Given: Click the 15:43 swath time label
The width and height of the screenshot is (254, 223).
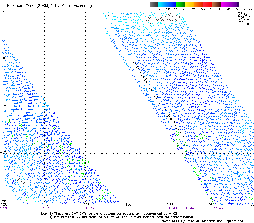Looking at the screenshot, I should point(218,208).
